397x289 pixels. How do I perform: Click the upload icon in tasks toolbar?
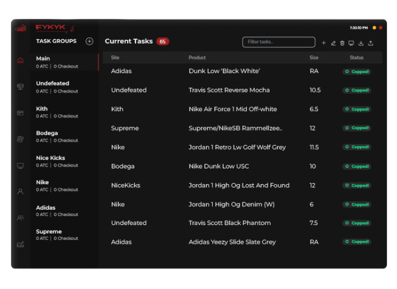pos(371,43)
